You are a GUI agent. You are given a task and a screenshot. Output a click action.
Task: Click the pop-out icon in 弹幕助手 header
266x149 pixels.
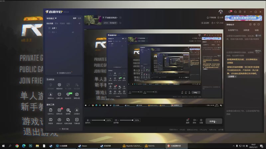coord(259,25)
